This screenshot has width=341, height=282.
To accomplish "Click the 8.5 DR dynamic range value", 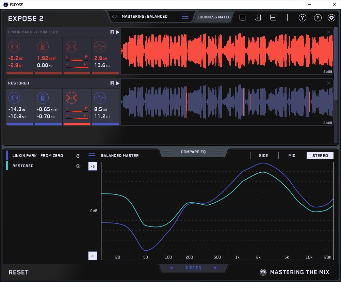I will click(100, 109).
